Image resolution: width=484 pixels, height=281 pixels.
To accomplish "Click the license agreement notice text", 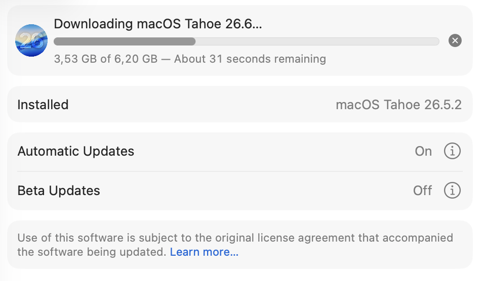I will 235,245.
